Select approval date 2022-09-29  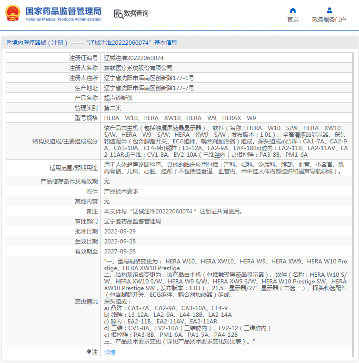[120, 231]
